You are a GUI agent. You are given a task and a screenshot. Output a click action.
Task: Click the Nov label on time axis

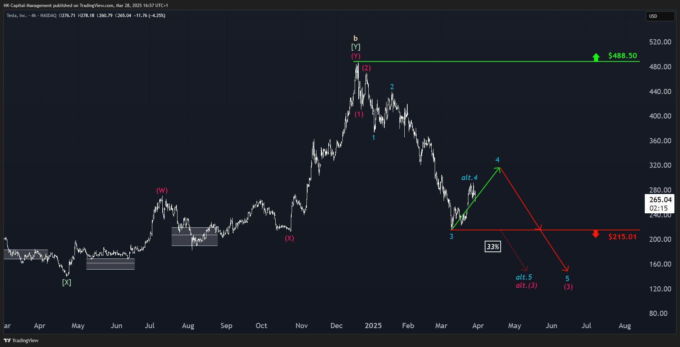(x=302, y=326)
